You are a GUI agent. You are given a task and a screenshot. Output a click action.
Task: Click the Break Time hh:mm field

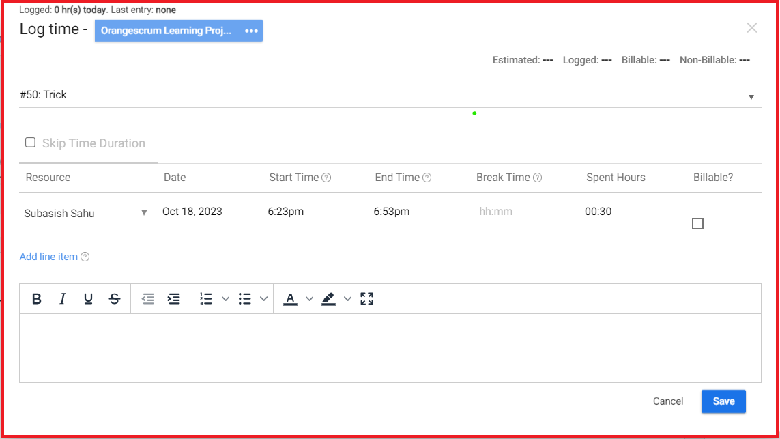click(x=527, y=212)
